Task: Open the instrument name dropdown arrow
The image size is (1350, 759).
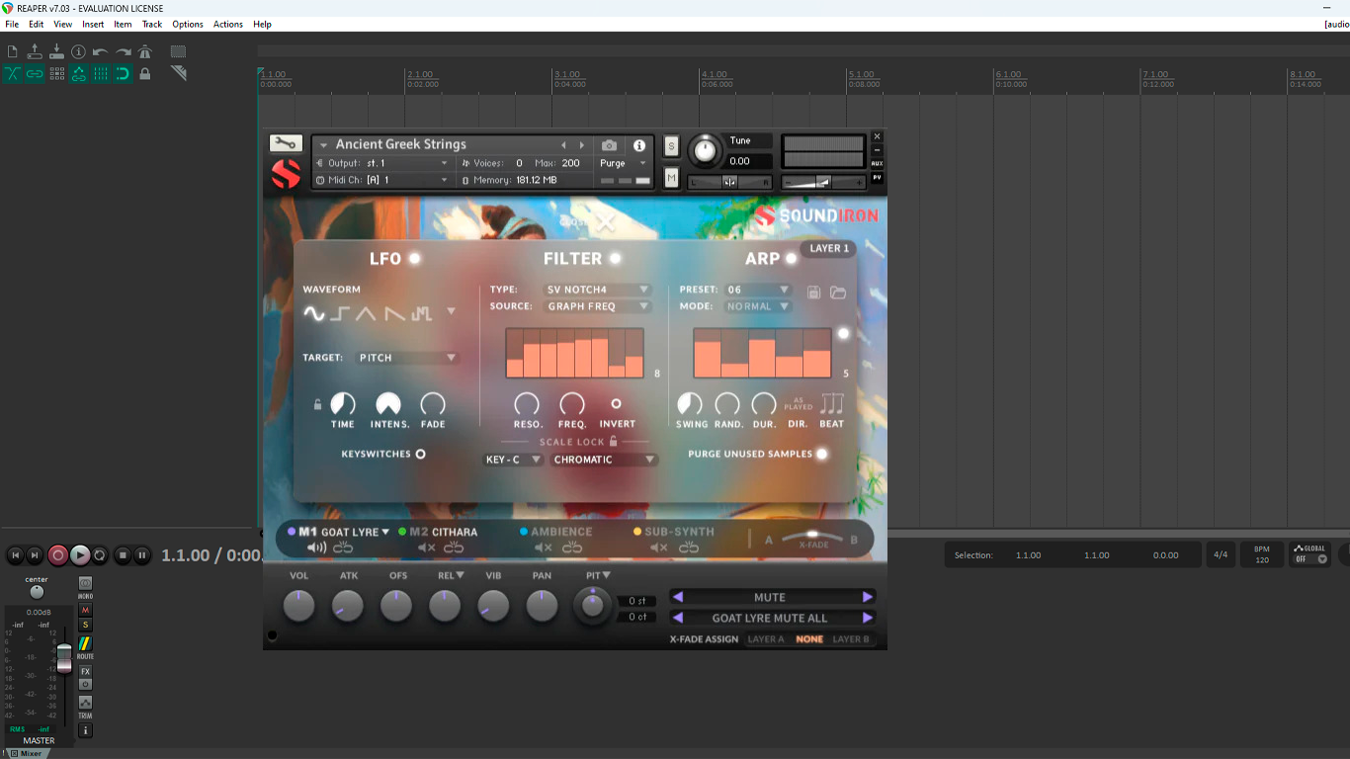Action: 323,145
